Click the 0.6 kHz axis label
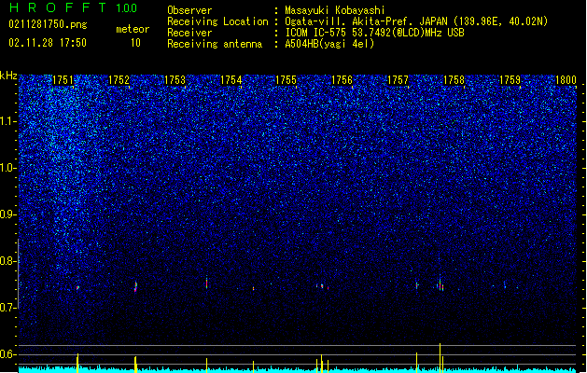Viewport: 587px width, 373px height. pos(7,354)
